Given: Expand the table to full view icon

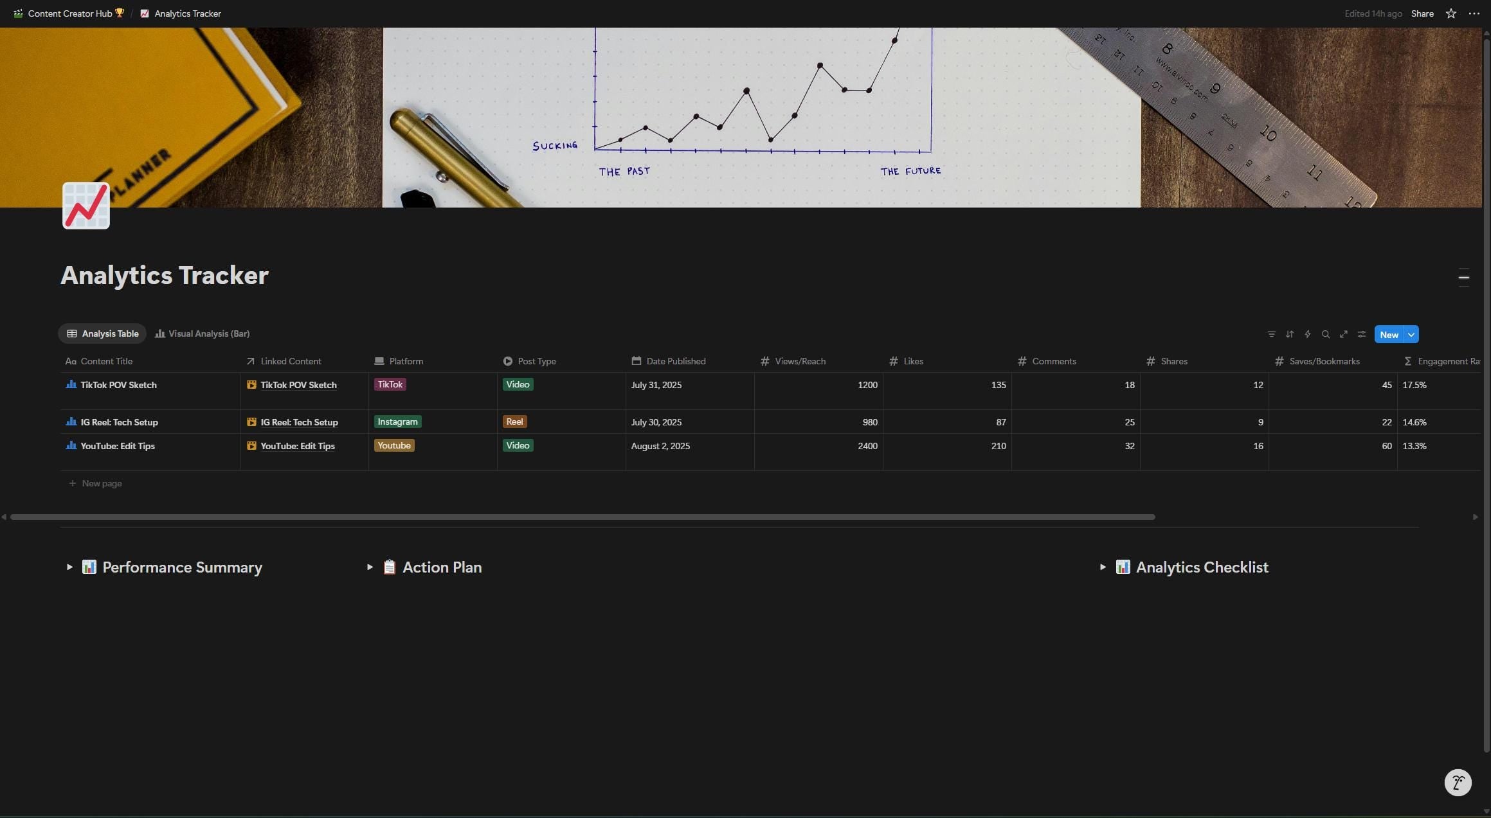Looking at the screenshot, I should point(1344,333).
